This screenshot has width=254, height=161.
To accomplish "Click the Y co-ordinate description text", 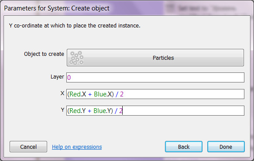I will 75,26.
